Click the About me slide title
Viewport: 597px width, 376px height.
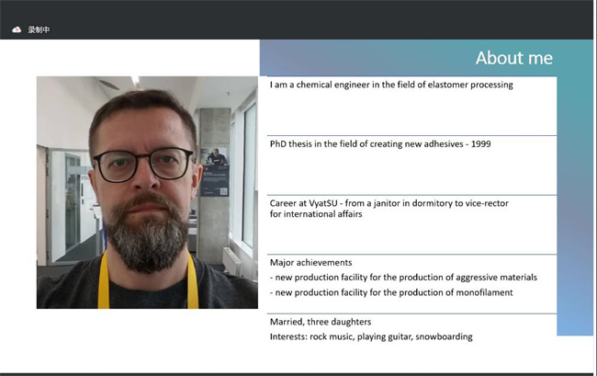(513, 58)
